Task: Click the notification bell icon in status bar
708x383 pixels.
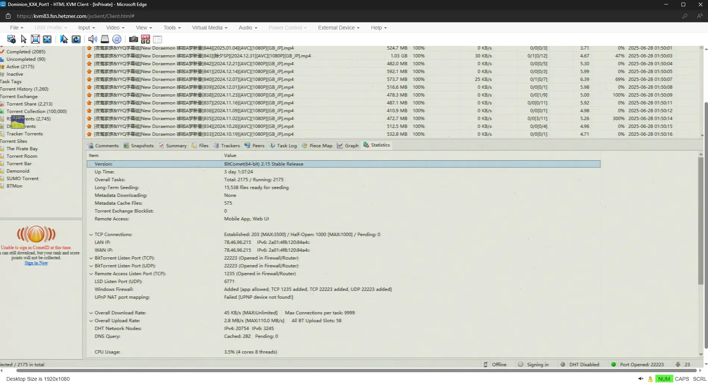Action: click(x=678, y=364)
